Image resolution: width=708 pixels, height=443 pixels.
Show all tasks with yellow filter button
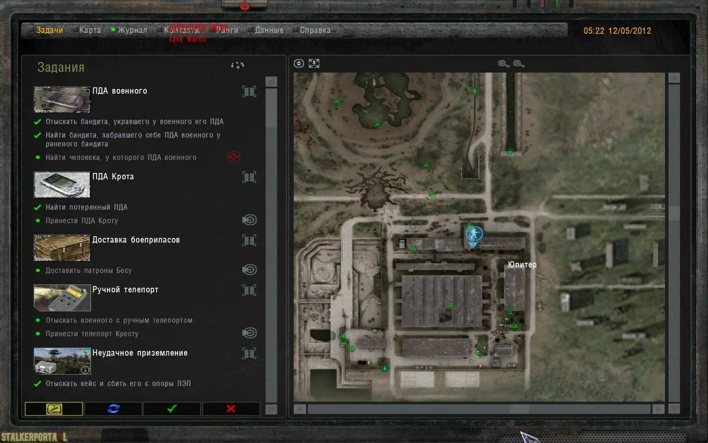[54, 408]
